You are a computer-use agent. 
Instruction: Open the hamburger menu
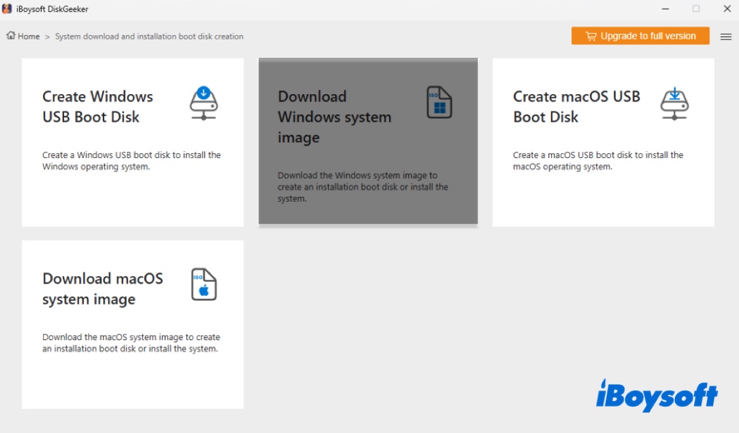pyautogui.click(x=725, y=36)
